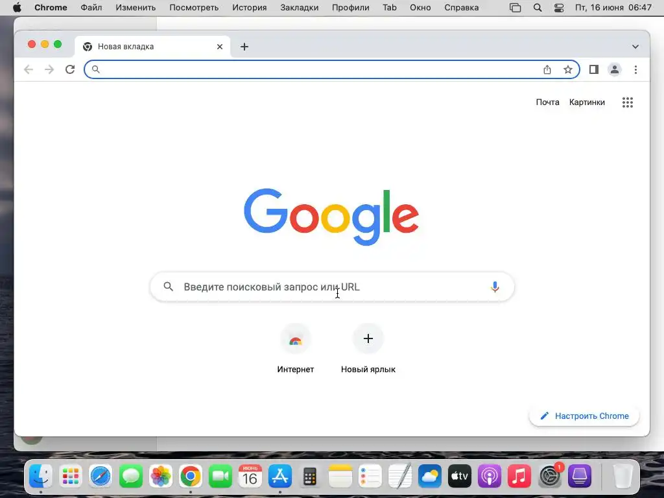Open Spotlight search in menu bar
The height and width of the screenshot is (498, 664).
coord(538,8)
